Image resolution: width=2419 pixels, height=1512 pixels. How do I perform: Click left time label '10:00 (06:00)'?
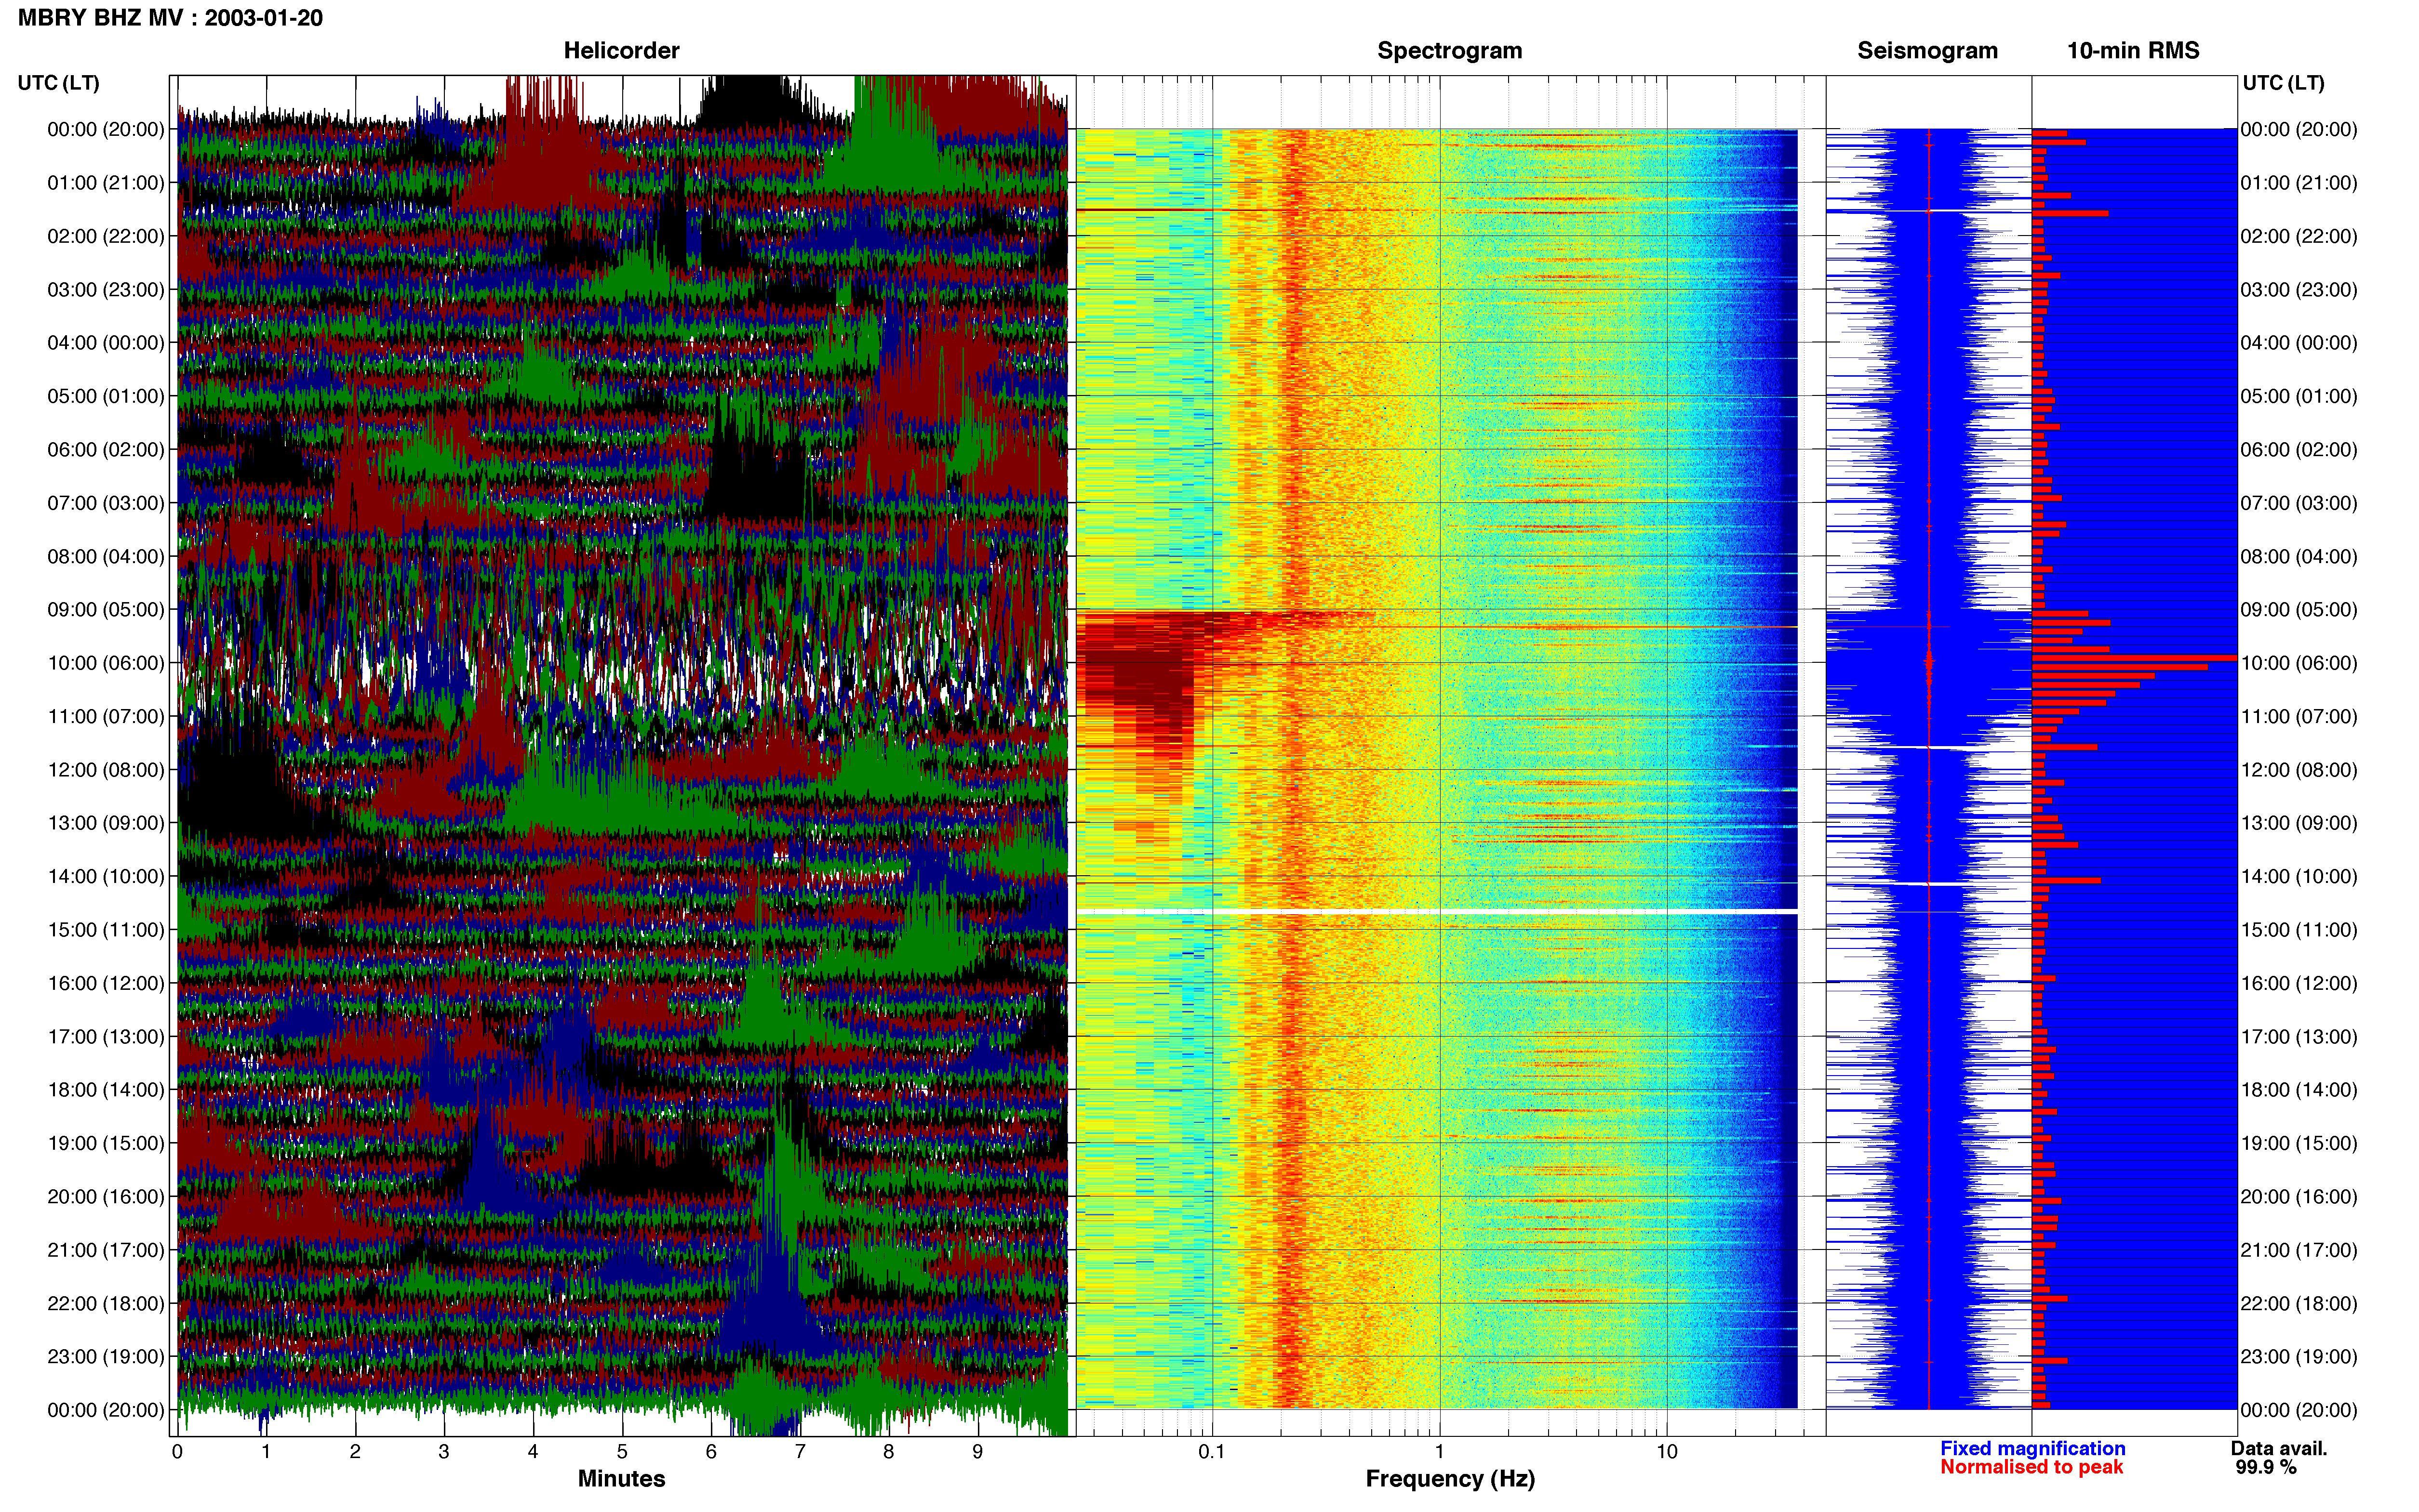[x=106, y=663]
